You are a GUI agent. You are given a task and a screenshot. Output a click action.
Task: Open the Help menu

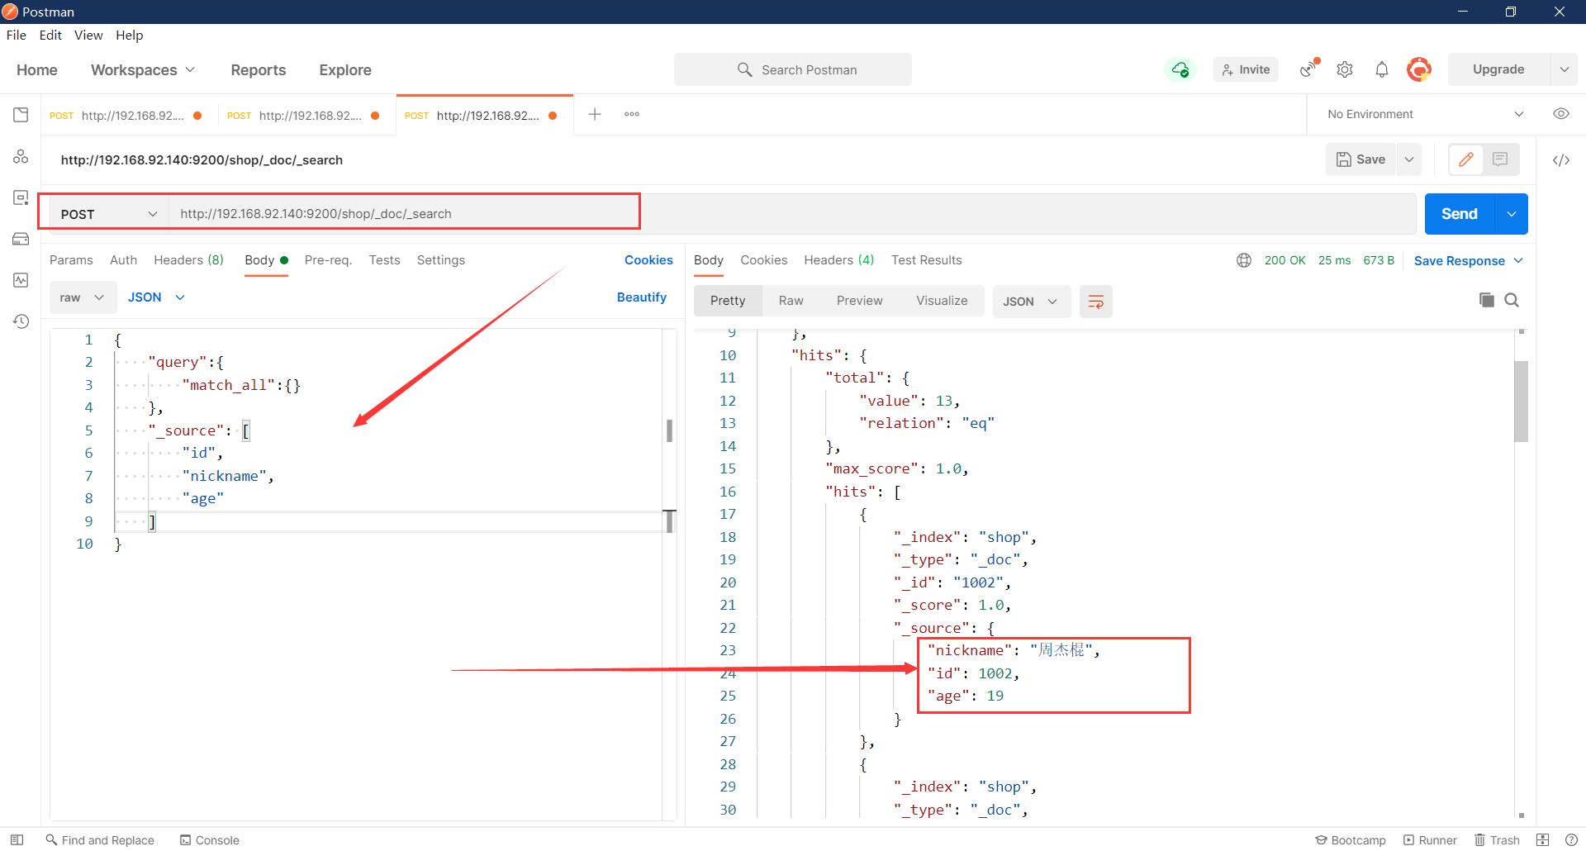coord(129,35)
